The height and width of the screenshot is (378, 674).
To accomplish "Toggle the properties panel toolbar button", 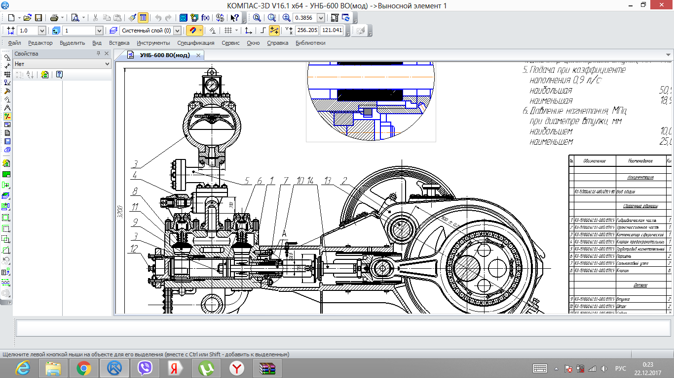I will 143,18.
